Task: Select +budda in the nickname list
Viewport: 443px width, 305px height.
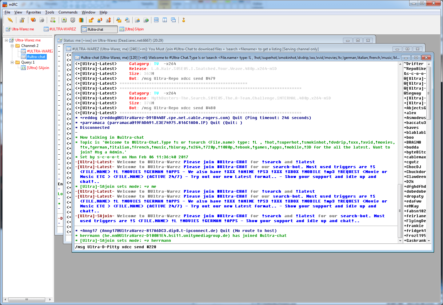Action: pyautogui.click(x=411, y=147)
